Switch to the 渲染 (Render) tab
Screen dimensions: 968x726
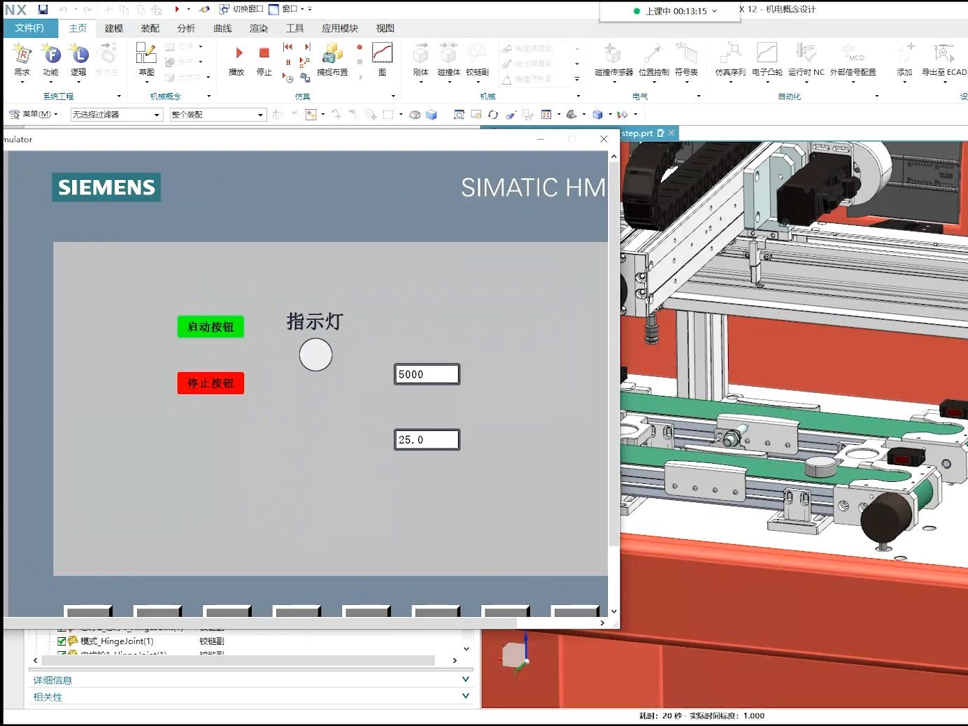[259, 28]
